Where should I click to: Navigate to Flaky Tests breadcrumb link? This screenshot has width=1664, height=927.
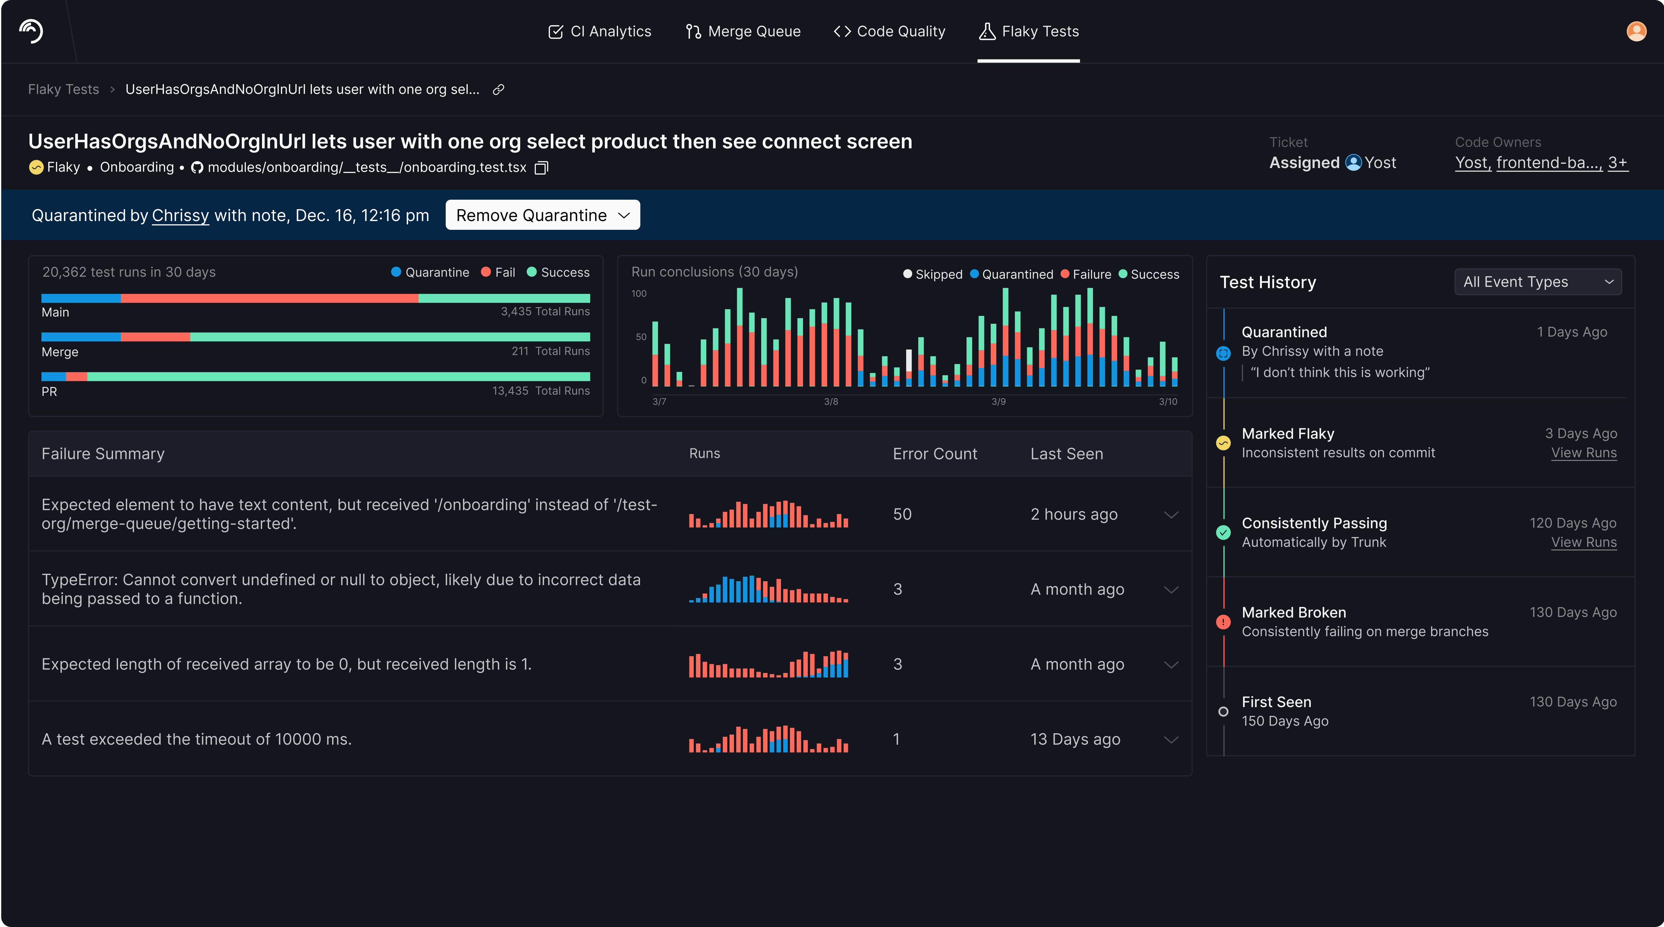(x=63, y=90)
